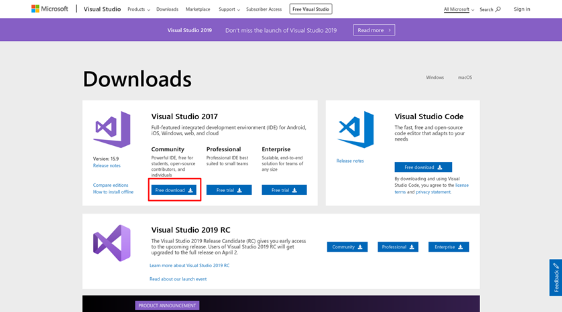Download Visual Studio 2019 RC Enterprise
562x312 pixels.
coord(449,247)
